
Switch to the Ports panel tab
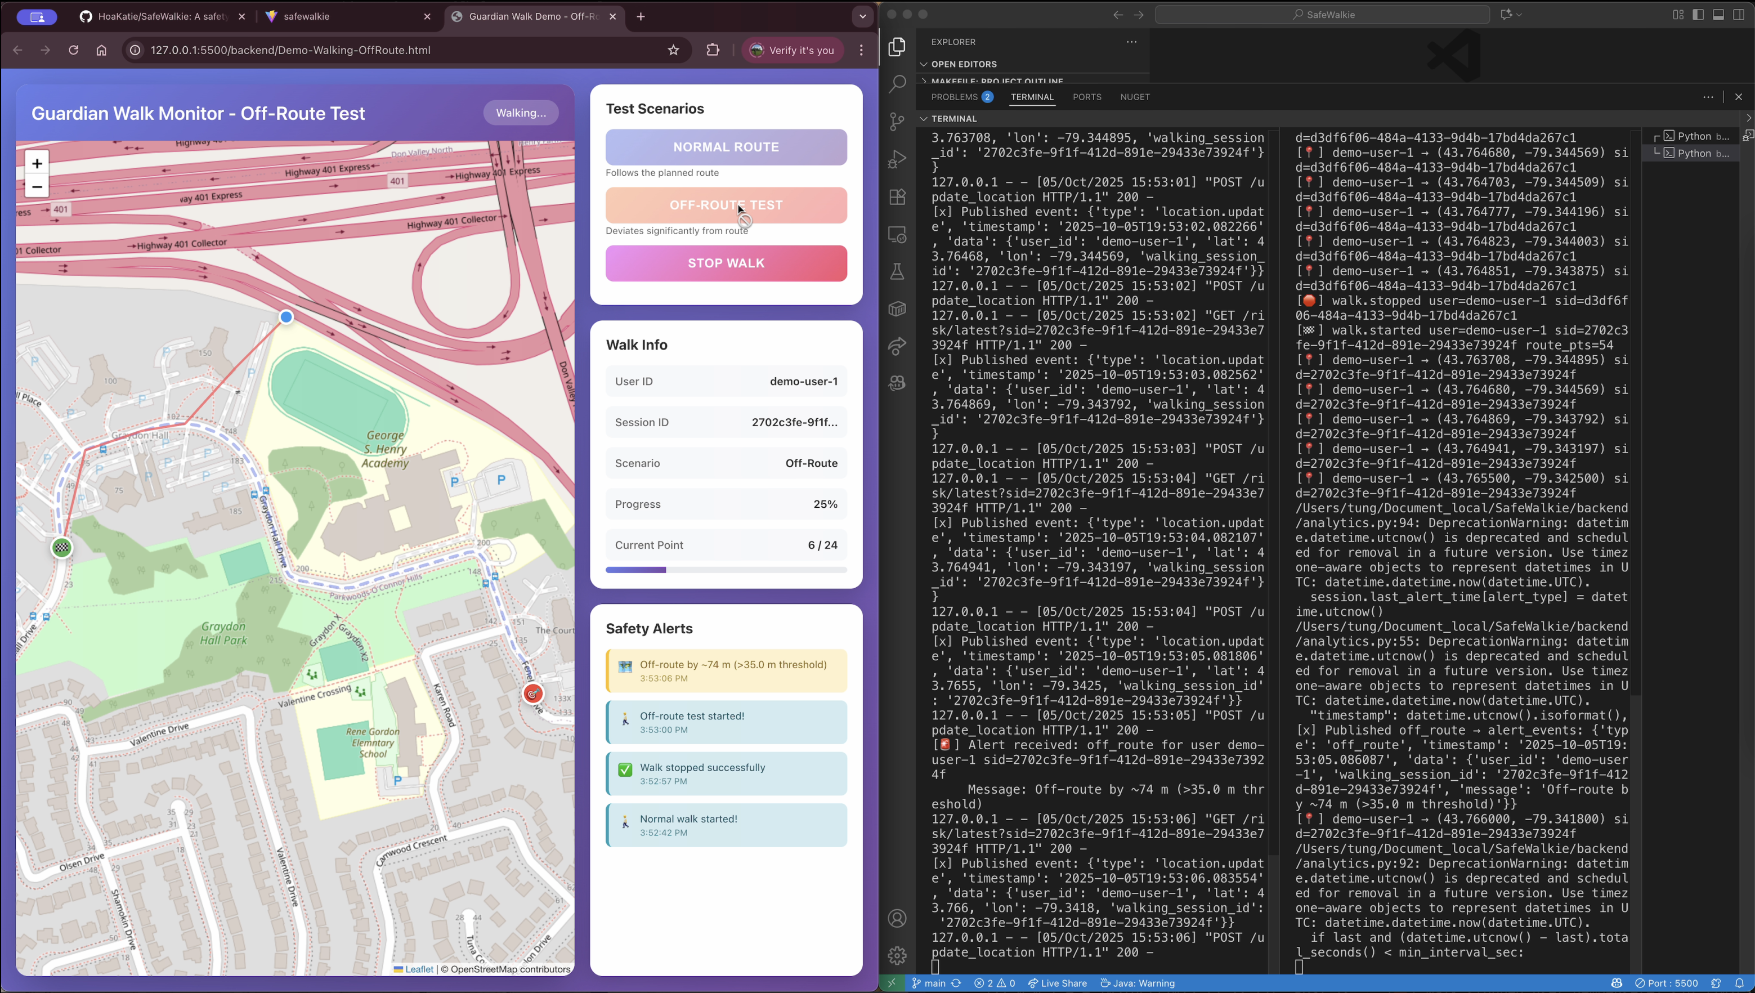(1086, 97)
